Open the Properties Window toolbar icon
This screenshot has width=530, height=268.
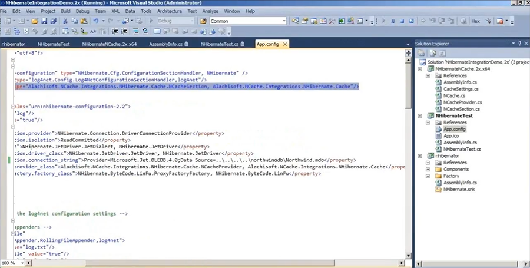(x=304, y=21)
